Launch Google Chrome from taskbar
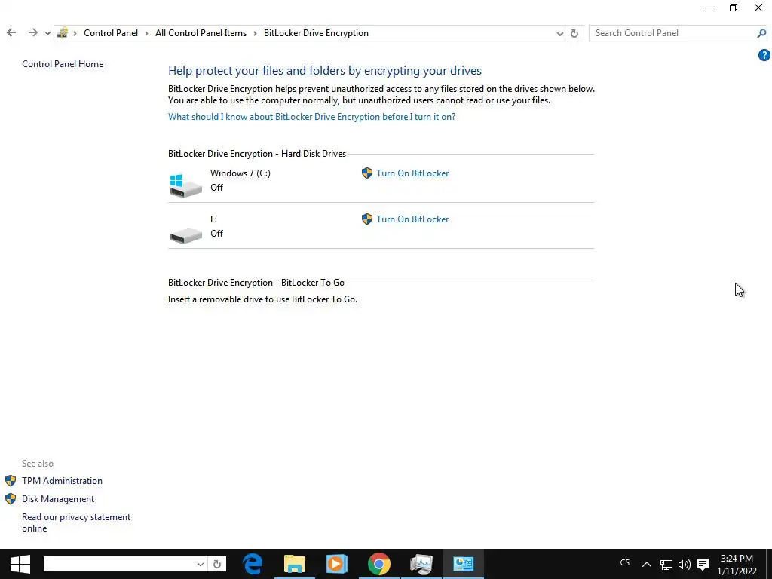The height and width of the screenshot is (579, 772). coord(379,564)
